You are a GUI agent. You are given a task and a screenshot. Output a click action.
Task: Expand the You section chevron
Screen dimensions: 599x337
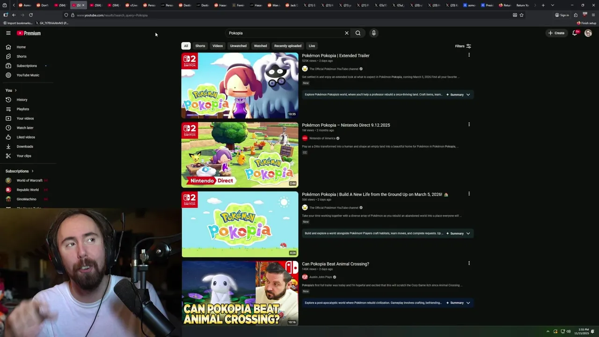coord(15,90)
